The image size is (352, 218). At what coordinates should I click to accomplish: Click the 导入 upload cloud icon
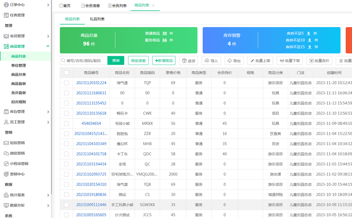point(207,61)
